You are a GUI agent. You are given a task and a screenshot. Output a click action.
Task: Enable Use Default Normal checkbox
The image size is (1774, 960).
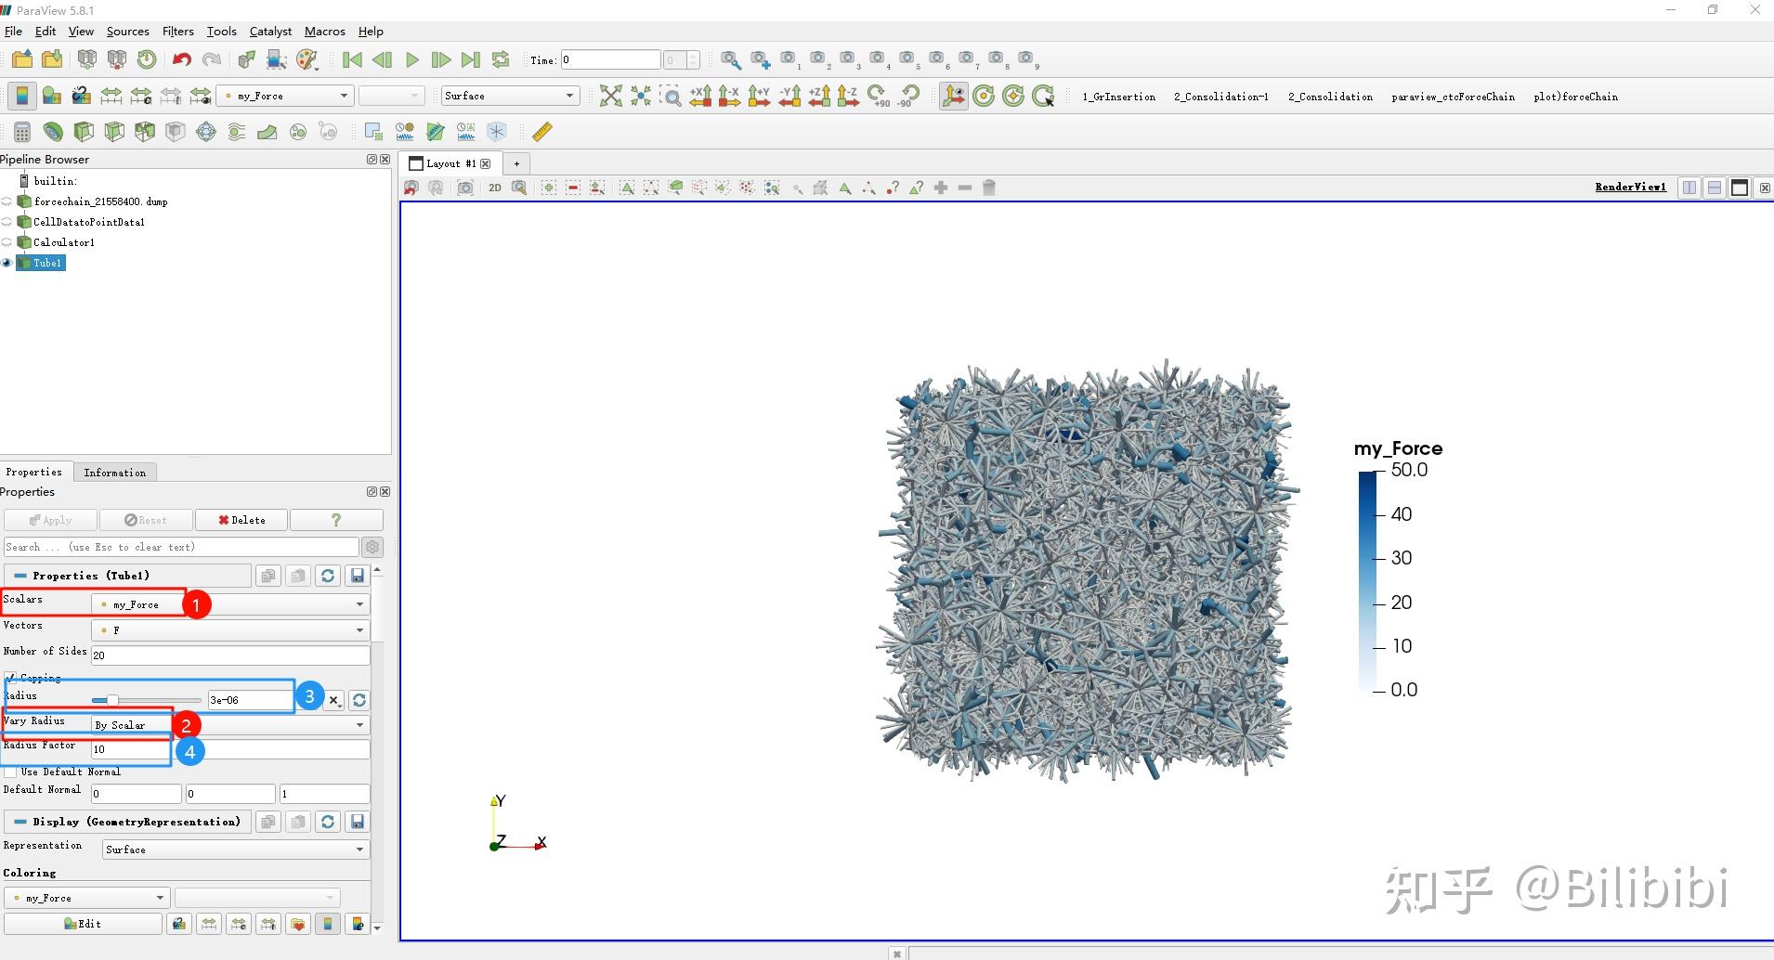pyautogui.click(x=10, y=772)
